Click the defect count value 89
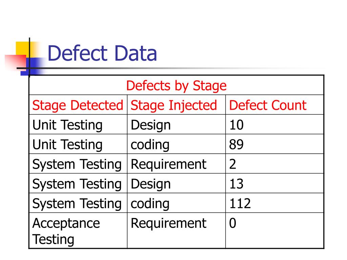The image size is (347, 260). (236, 145)
